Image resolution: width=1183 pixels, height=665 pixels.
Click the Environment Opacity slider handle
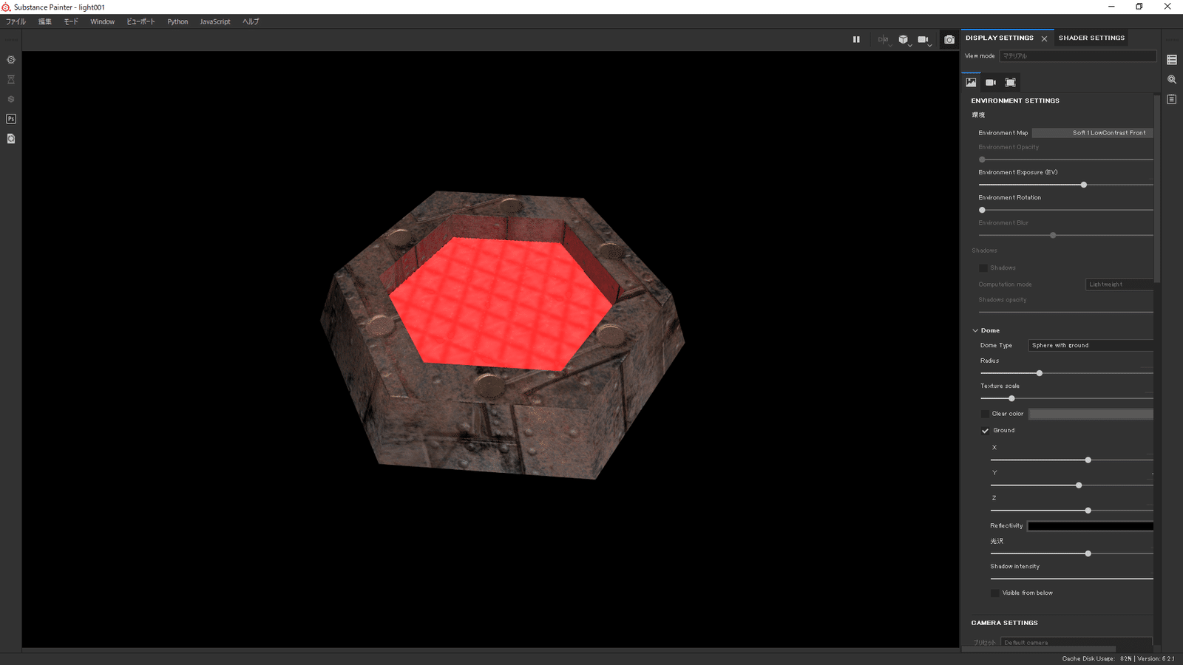[x=982, y=160]
